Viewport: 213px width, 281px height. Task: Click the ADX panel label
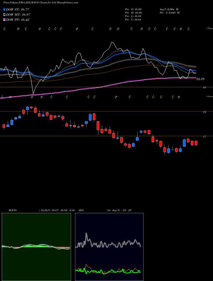tap(81, 210)
